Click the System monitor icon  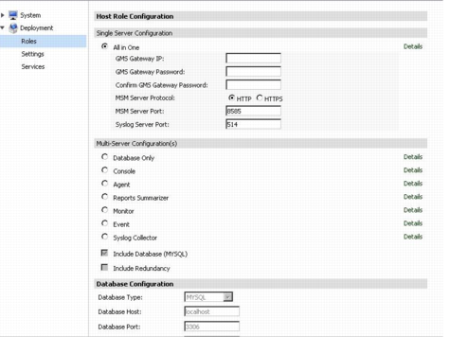[x=13, y=15]
